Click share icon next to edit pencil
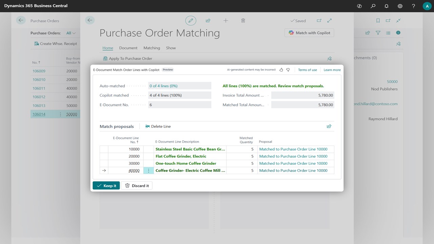Screen dimensions: 434x244 [208, 21]
